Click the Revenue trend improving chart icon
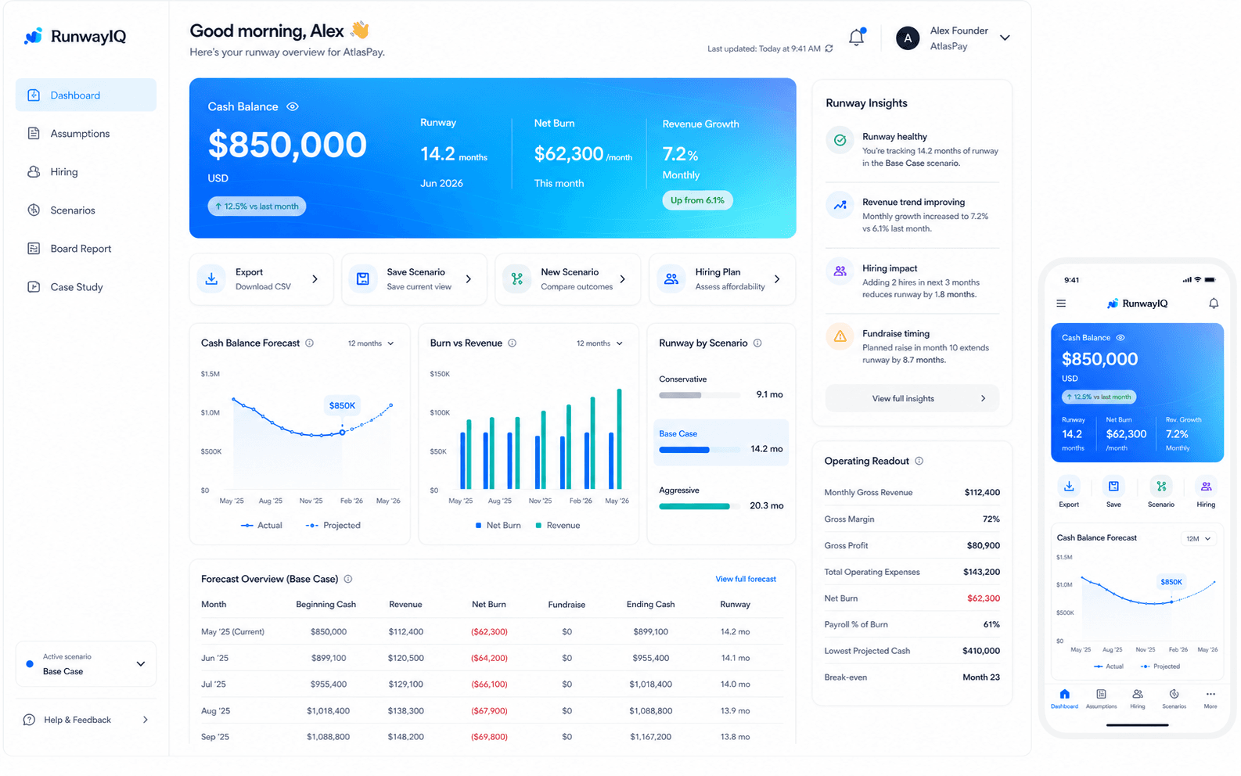This screenshot has height=776, width=1241. click(840, 206)
